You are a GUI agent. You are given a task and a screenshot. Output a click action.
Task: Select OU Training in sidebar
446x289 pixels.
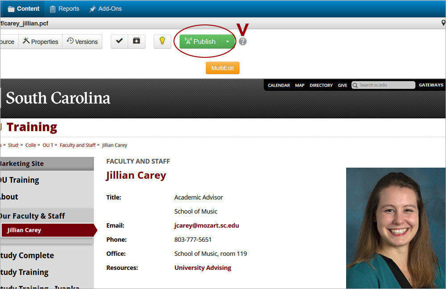pyautogui.click(x=19, y=180)
